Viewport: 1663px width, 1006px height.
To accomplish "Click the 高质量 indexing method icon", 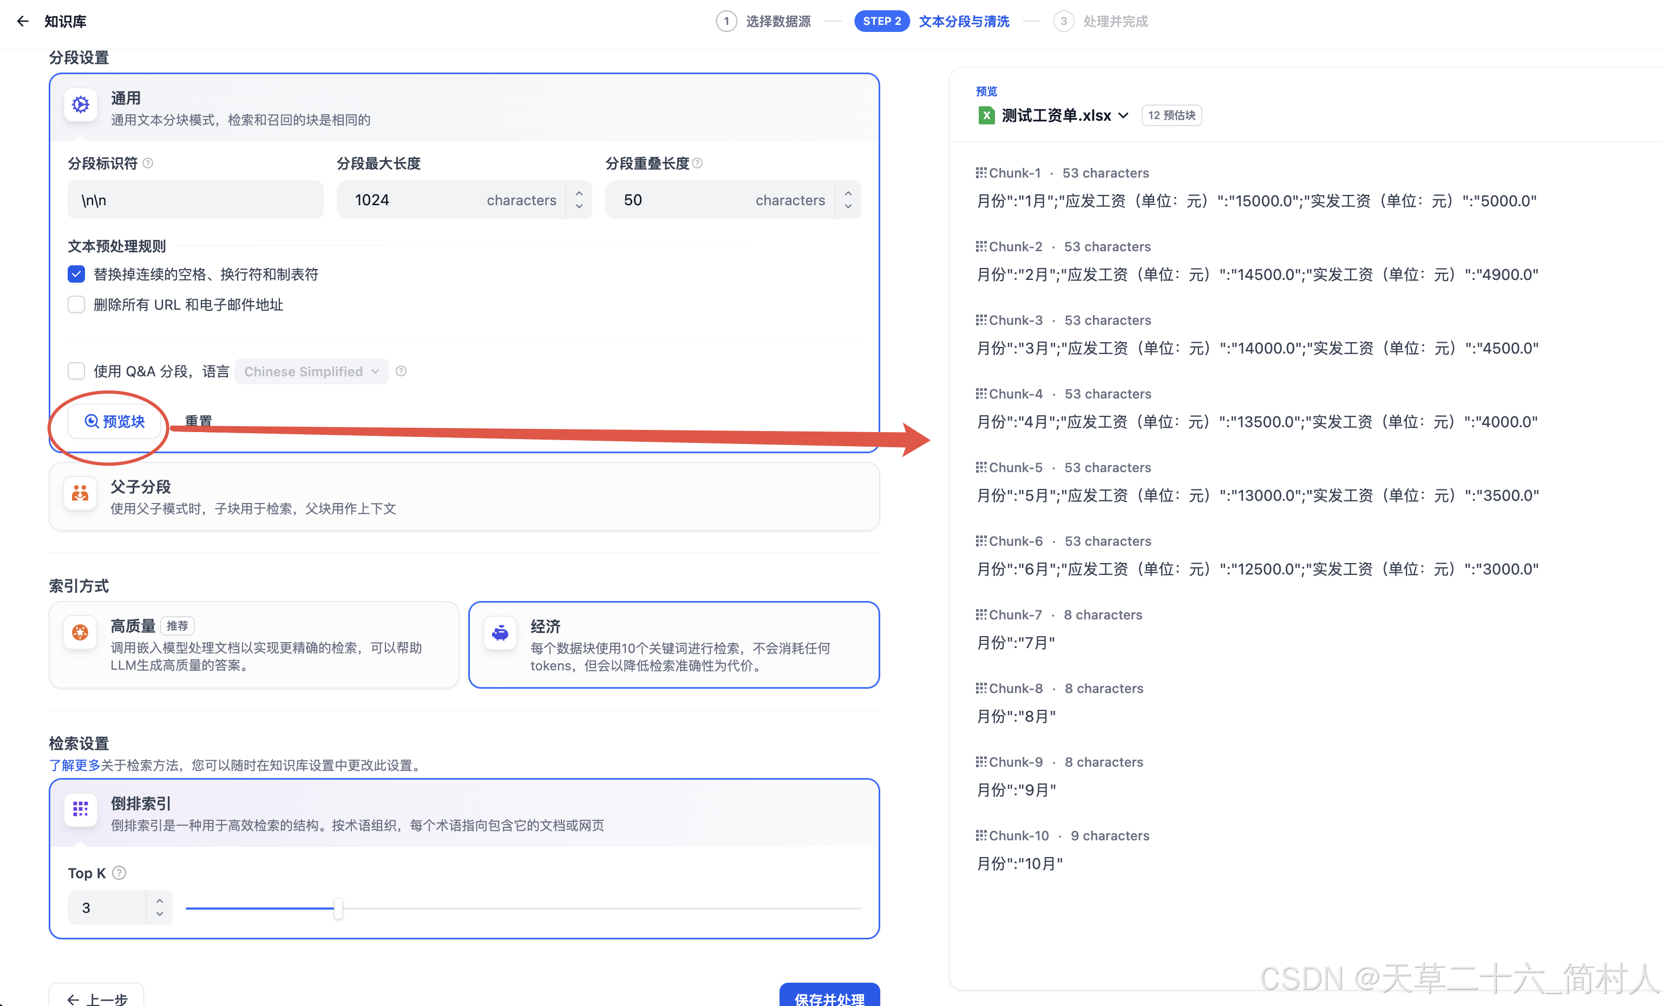I will (x=80, y=632).
